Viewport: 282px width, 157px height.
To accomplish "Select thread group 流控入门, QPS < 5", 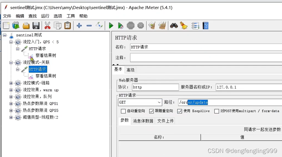I will click(41, 42).
